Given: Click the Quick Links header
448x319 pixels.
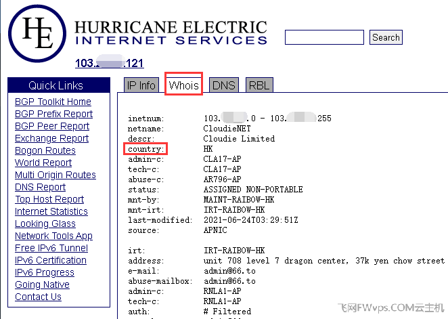Looking at the screenshot, I should tap(59, 85).
